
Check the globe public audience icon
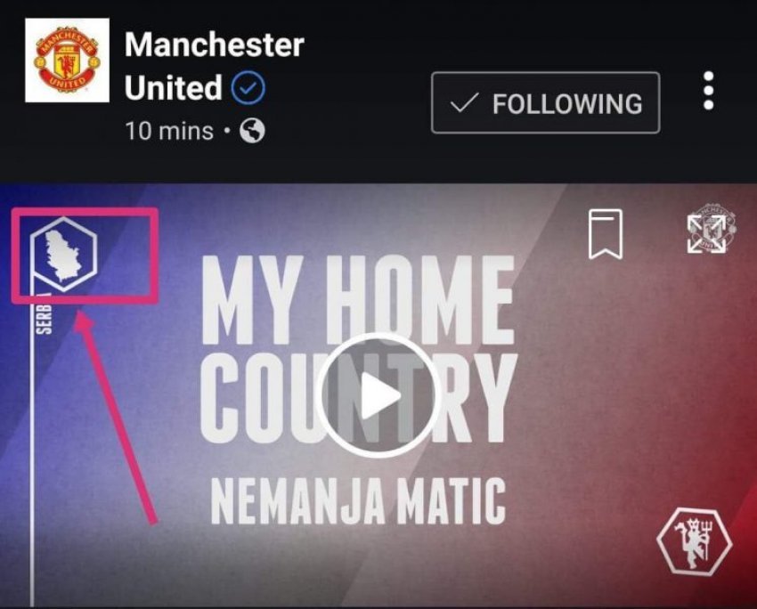coord(253,131)
